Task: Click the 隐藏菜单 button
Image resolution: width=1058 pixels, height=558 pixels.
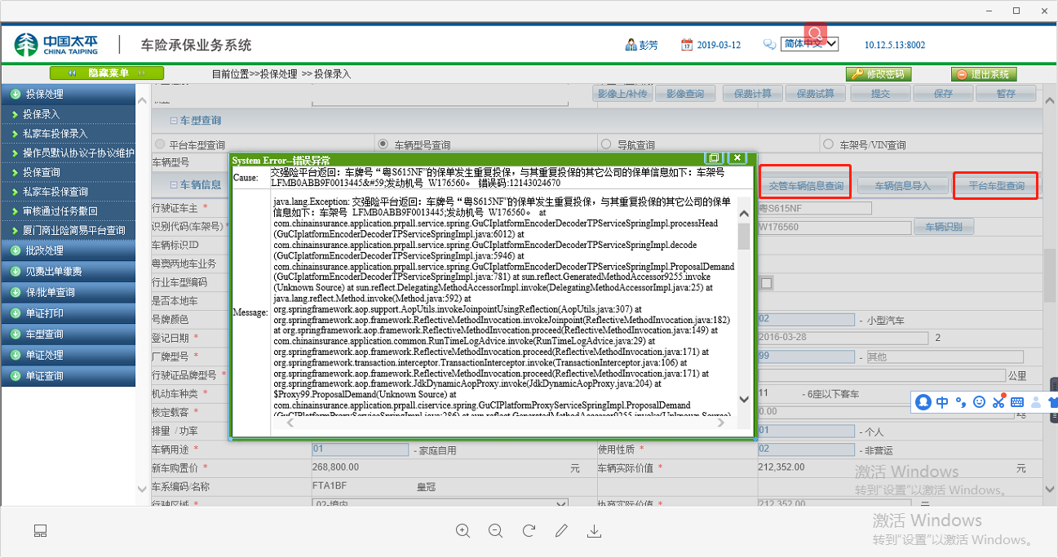Action: [107, 73]
